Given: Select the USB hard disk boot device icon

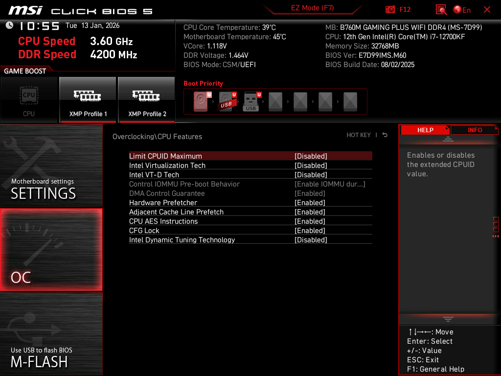Looking at the screenshot, I should [226, 101].
